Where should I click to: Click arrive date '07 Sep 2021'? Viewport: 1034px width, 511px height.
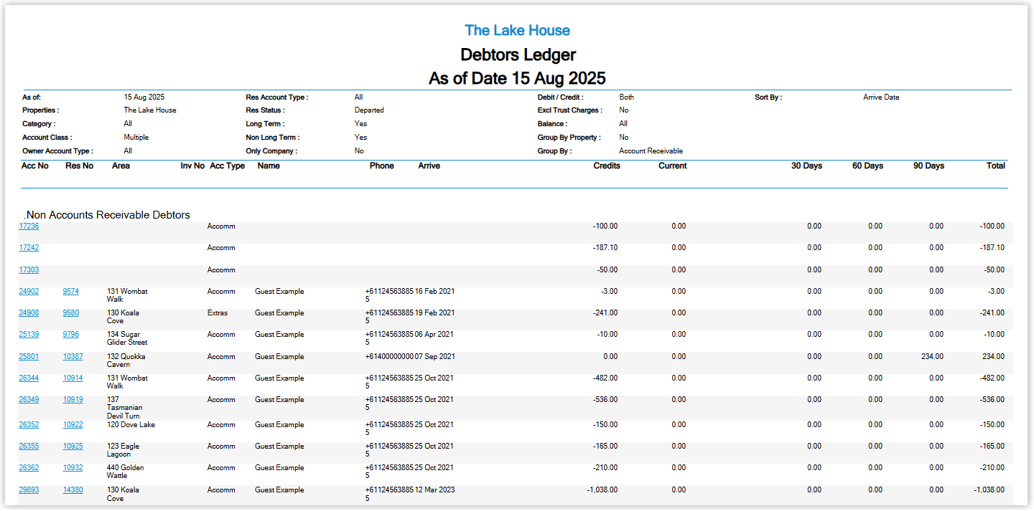pos(435,357)
